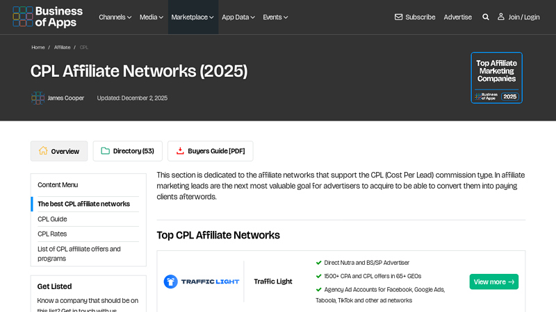
Task: Select the Updated: December 2, 2025 text
Action: point(132,98)
